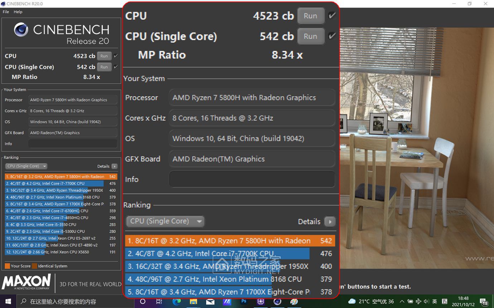
Task: Open the CPU (Single Core) ranking dropdown in sidebar
Action: click(x=26, y=166)
